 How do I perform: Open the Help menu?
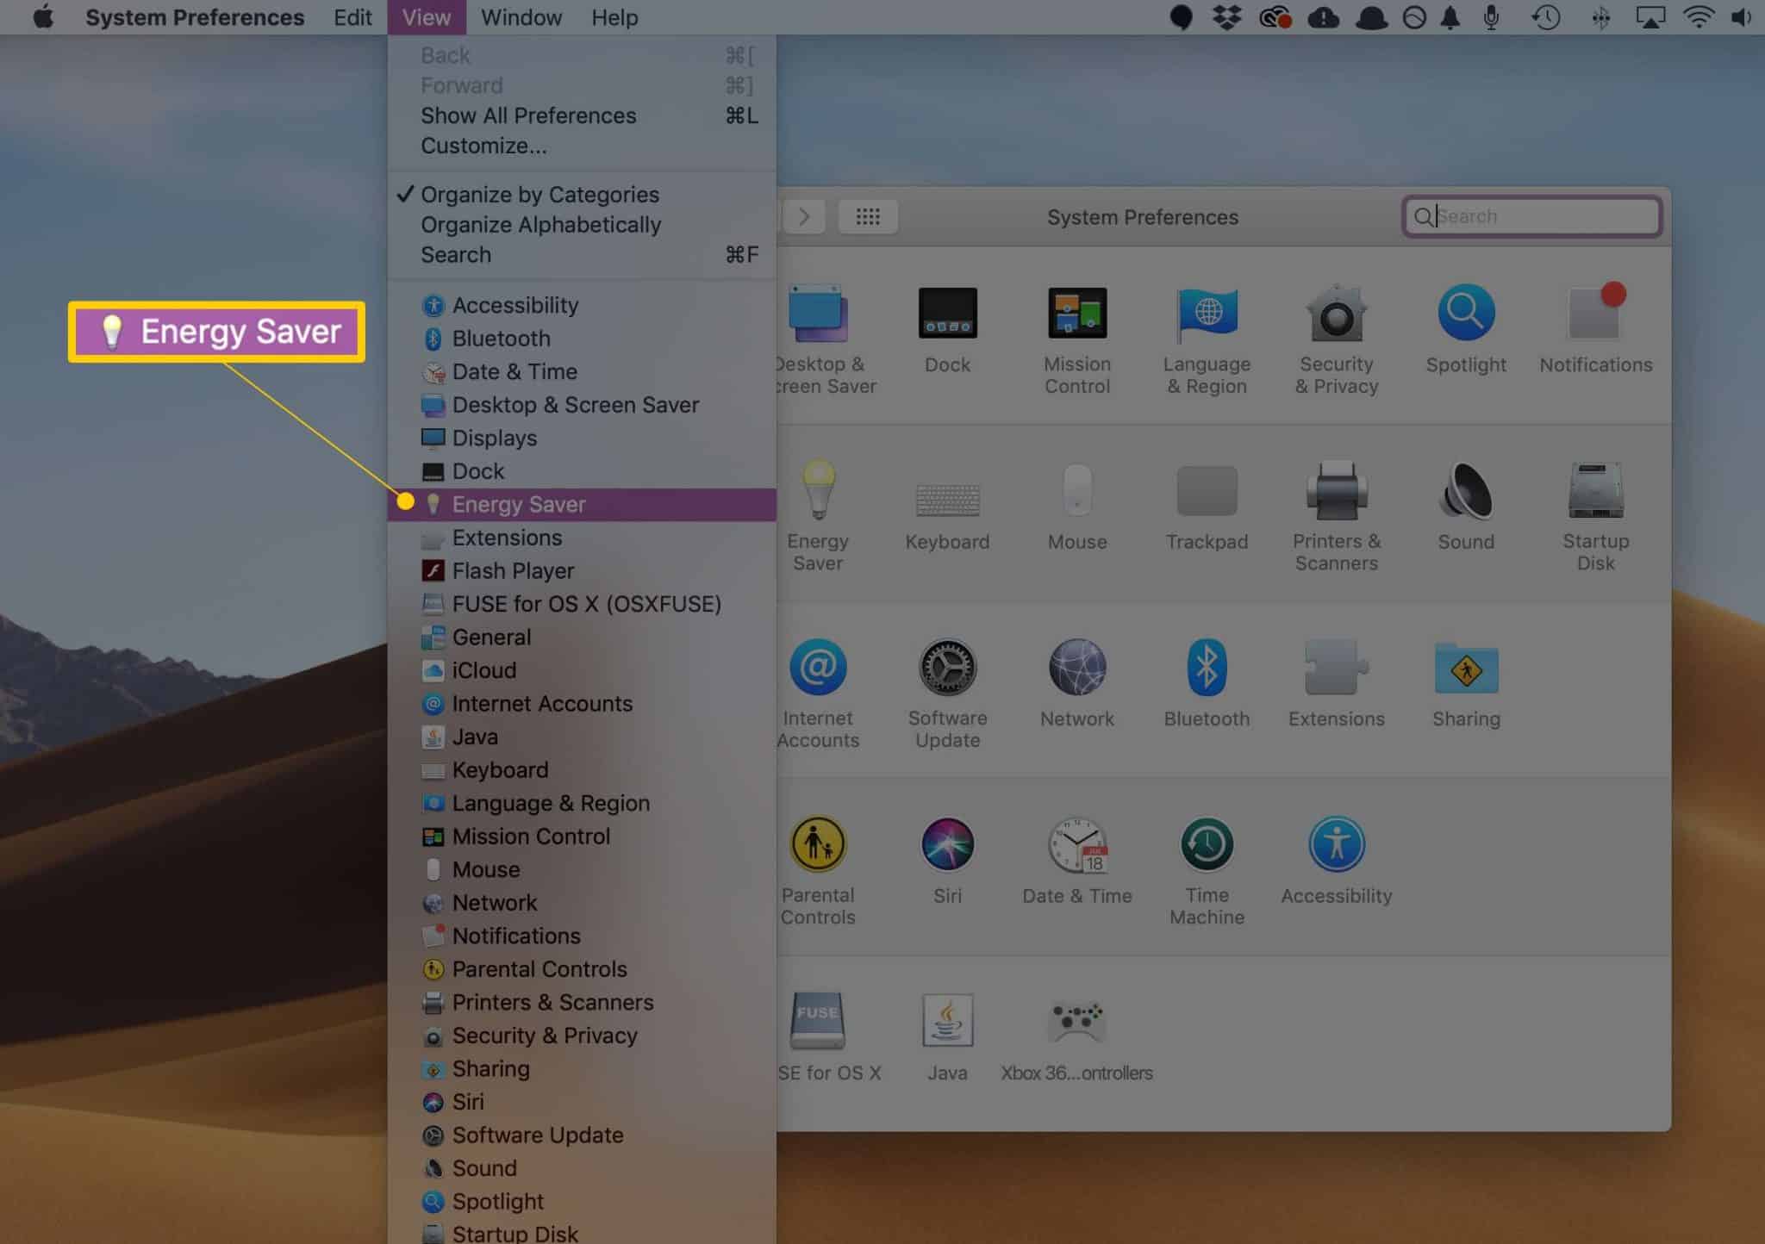tap(614, 17)
